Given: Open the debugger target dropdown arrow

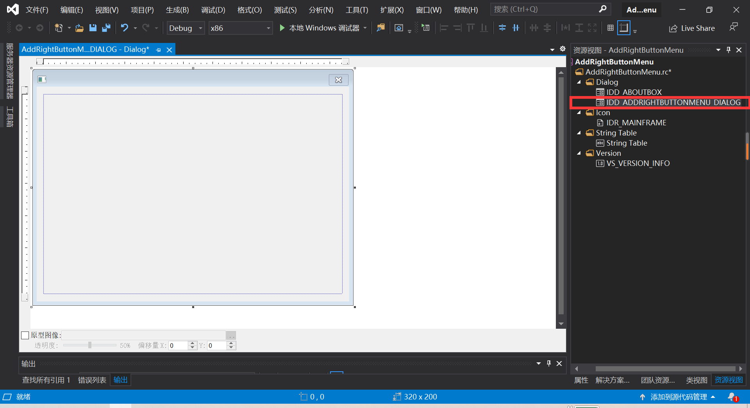Looking at the screenshot, I should point(365,28).
